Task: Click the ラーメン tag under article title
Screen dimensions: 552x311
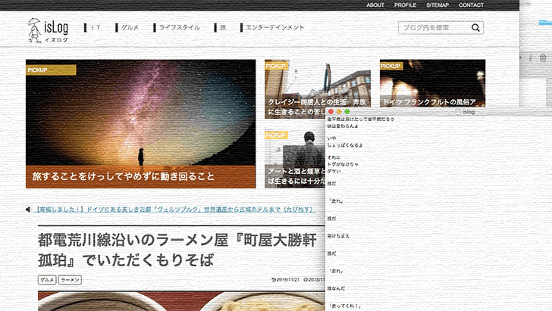Action: (x=70, y=280)
